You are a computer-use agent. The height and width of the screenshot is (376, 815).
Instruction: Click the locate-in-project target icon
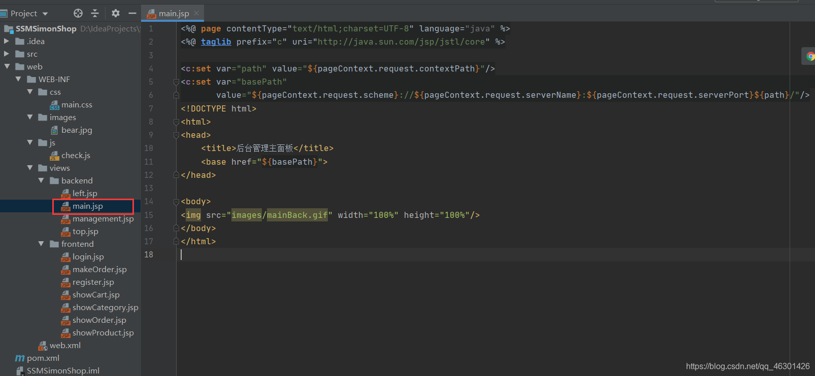point(78,13)
